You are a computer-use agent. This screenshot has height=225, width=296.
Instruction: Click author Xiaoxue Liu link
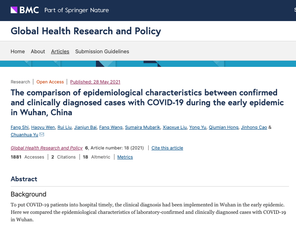click(x=175, y=127)
